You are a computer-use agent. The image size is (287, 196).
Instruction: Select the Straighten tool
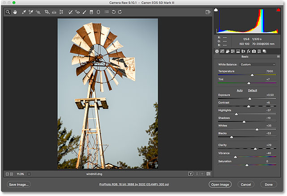pos(54,12)
